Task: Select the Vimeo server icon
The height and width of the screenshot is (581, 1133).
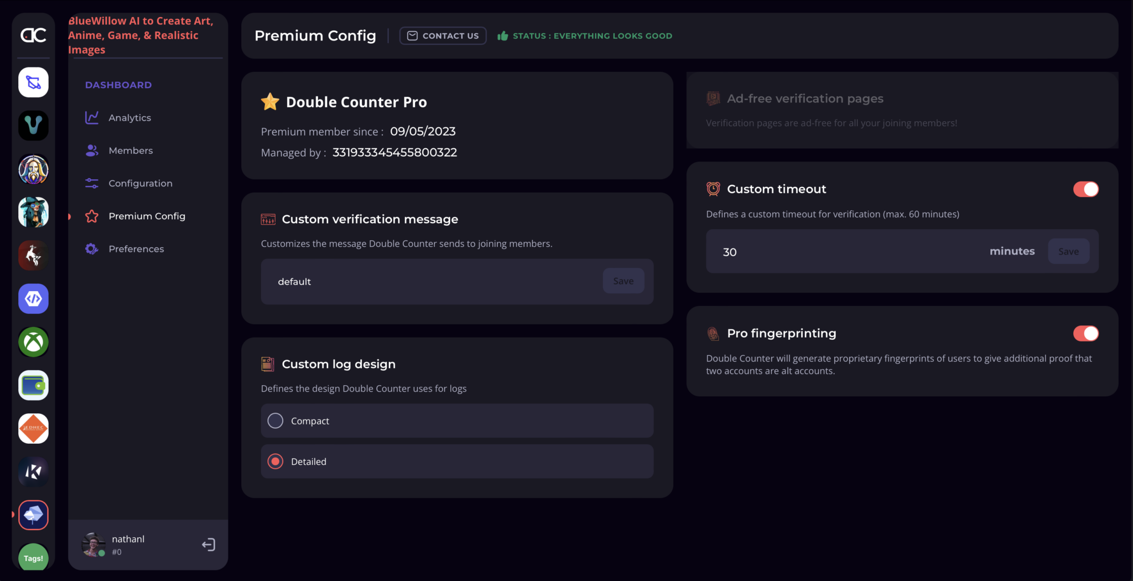Action: coord(33,126)
